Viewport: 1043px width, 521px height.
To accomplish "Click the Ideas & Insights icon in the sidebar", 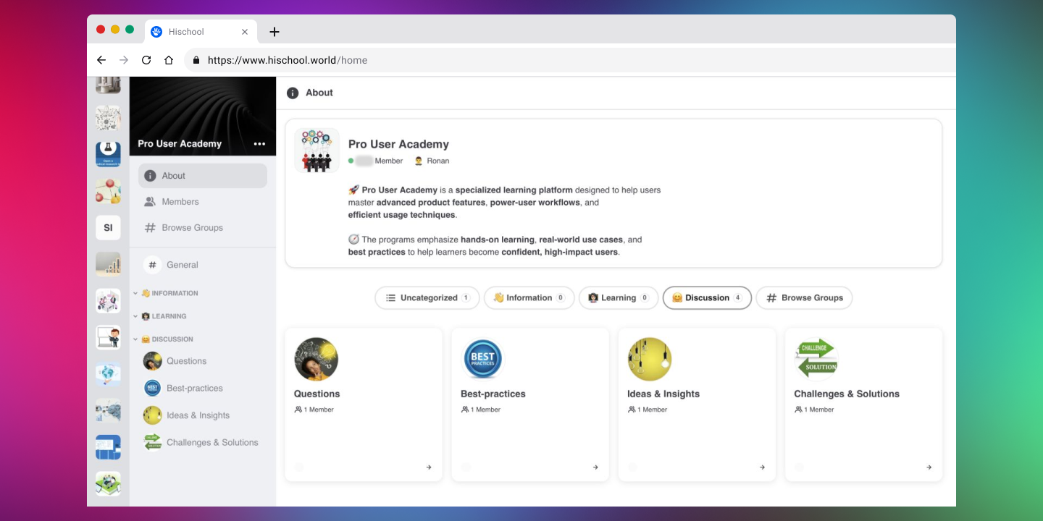I will coord(152,415).
